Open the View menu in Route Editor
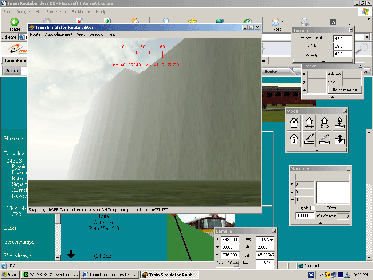This screenshot has height=280, width=373. [81, 34]
